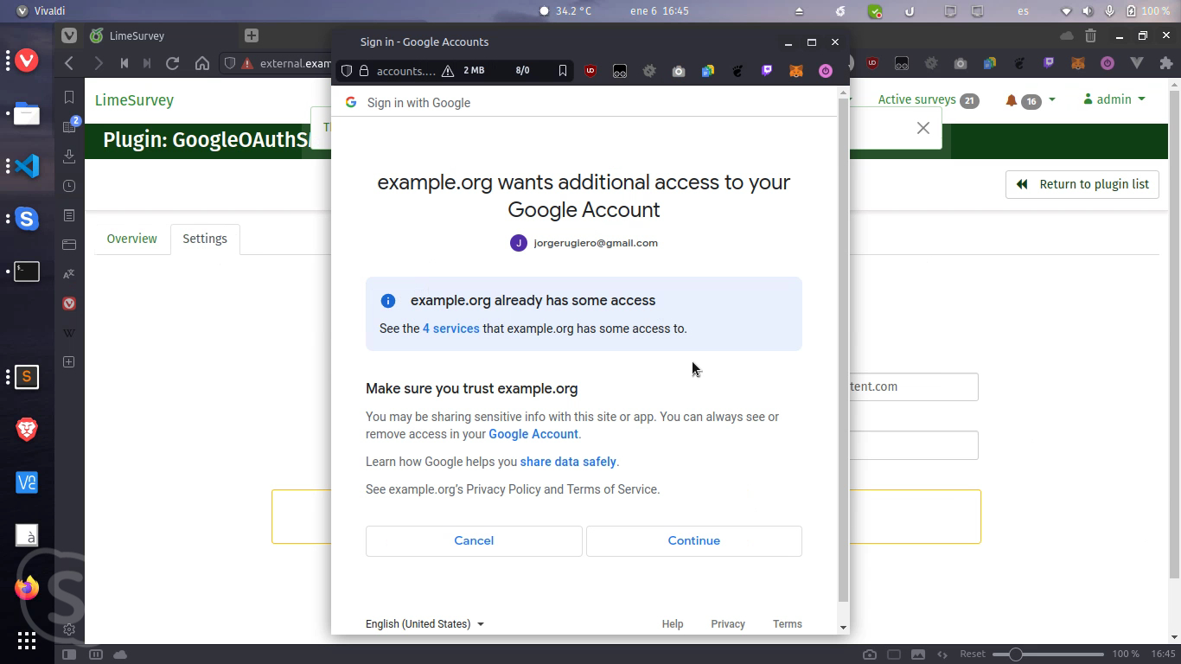Adjust the page zoom slider
This screenshot has width=1181, height=664.
(x=1016, y=654)
